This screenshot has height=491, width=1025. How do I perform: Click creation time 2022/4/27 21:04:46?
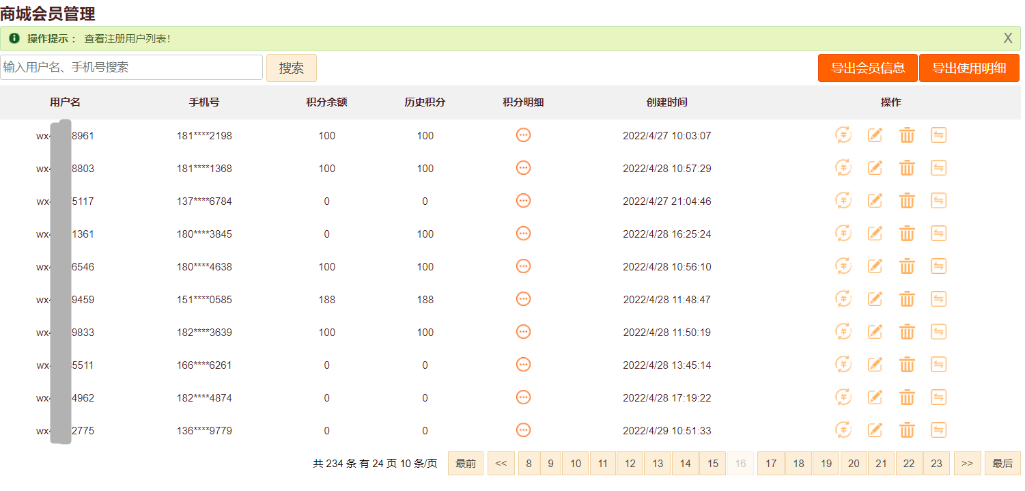(666, 201)
